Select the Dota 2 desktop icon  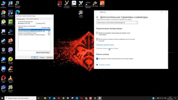click(60, 4)
